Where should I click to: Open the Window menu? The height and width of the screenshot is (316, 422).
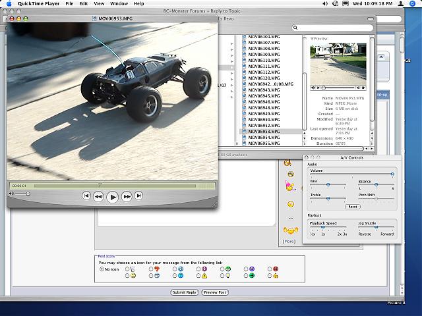click(x=119, y=3)
